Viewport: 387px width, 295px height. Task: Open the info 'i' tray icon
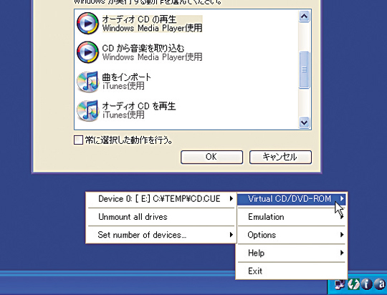pyautogui.click(x=366, y=284)
